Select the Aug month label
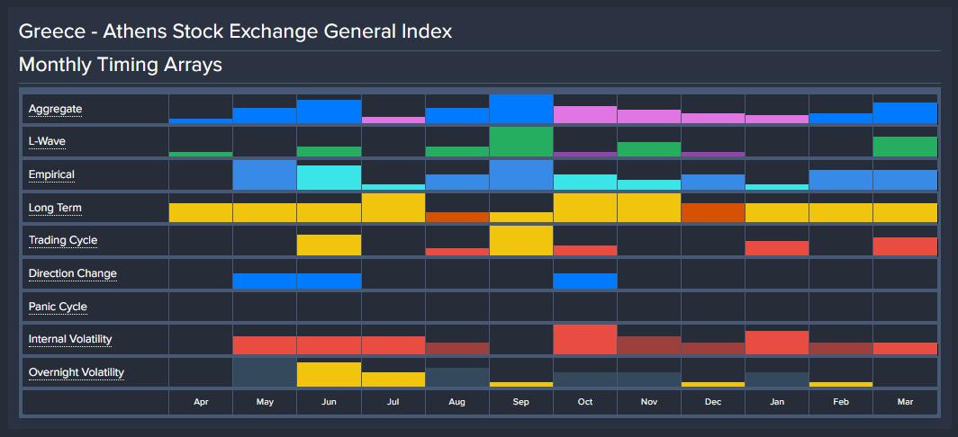Viewport: 958px width, 437px height. 457,402
